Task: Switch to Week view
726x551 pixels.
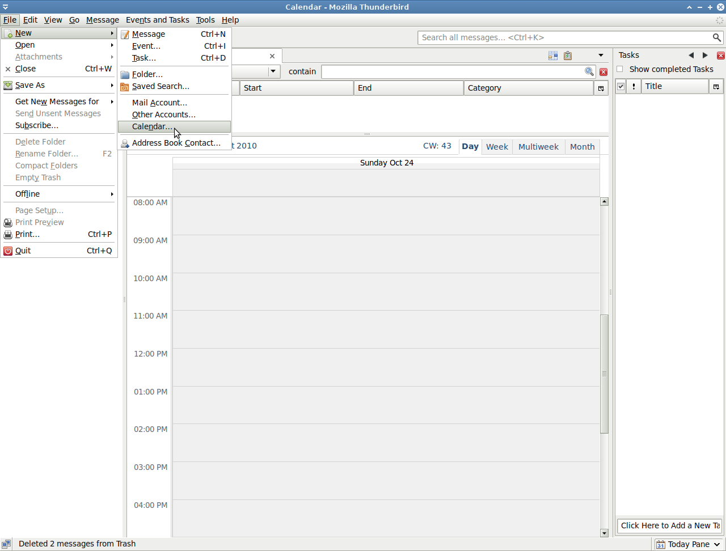Action: pos(497,146)
